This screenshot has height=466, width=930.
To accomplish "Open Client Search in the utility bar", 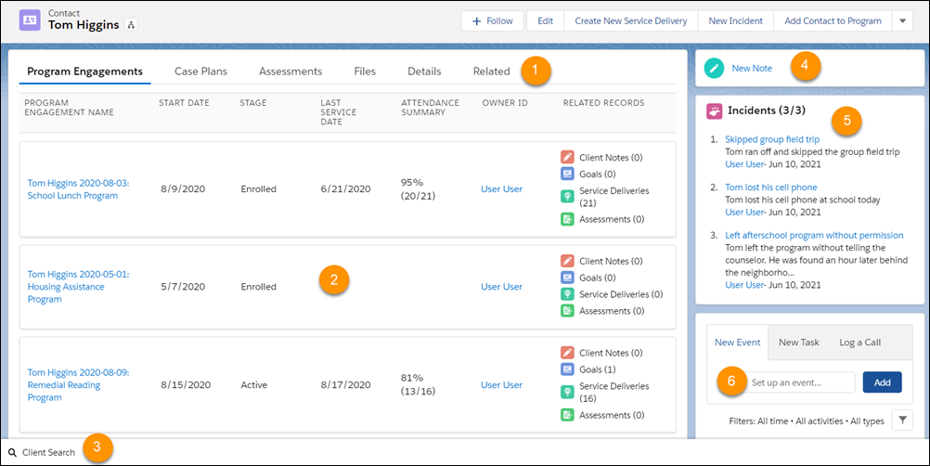I will [42, 452].
